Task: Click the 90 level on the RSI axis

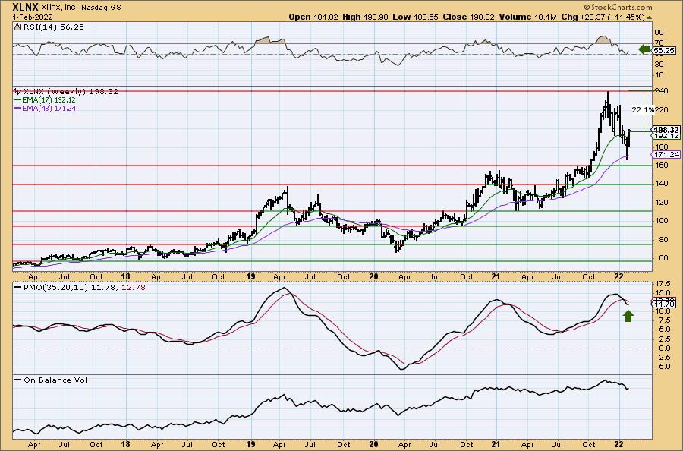Action: pyautogui.click(x=659, y=33)
